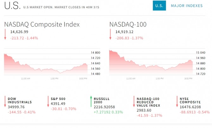Click the Russell 2000 green up arrow
212x128 pixels.
pyautogui.click(x=91, y=102)
